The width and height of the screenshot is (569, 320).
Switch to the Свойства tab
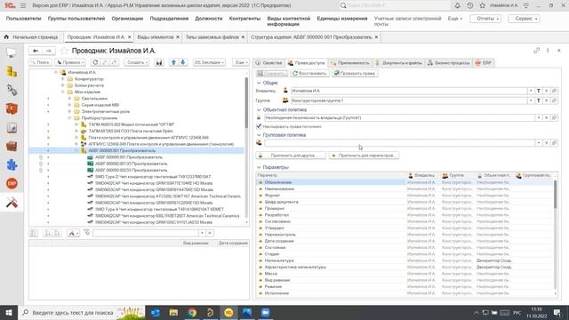[268, 63]
